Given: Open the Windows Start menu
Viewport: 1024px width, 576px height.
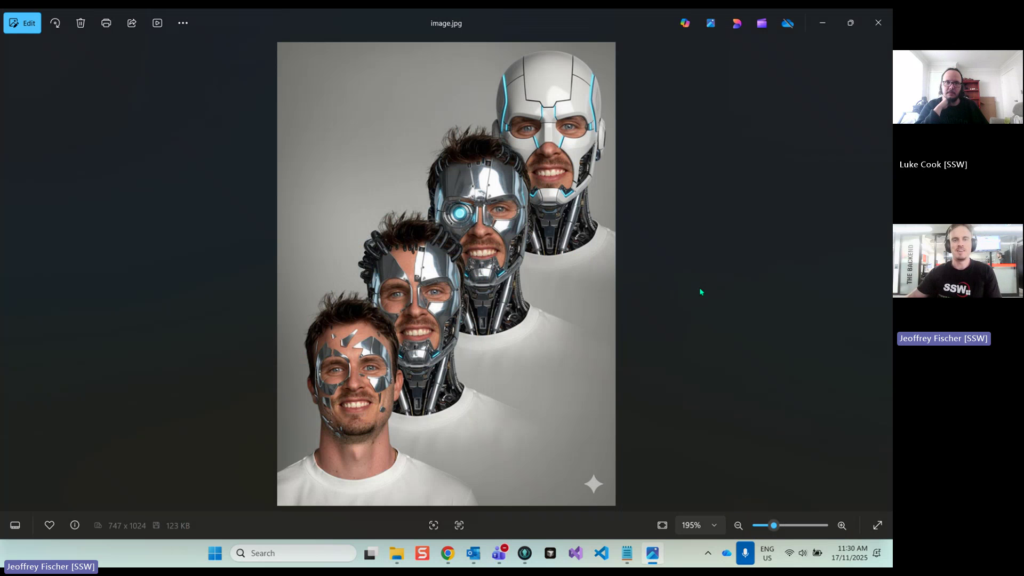Looking at the screenshot, I should 215,553.
